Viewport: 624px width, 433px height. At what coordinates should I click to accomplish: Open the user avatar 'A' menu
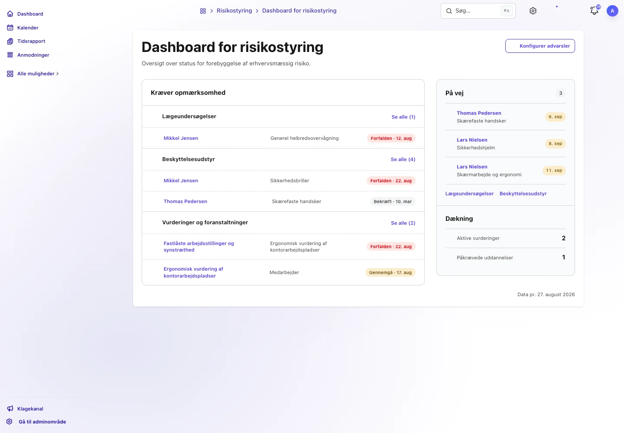(x=612, y=11)
